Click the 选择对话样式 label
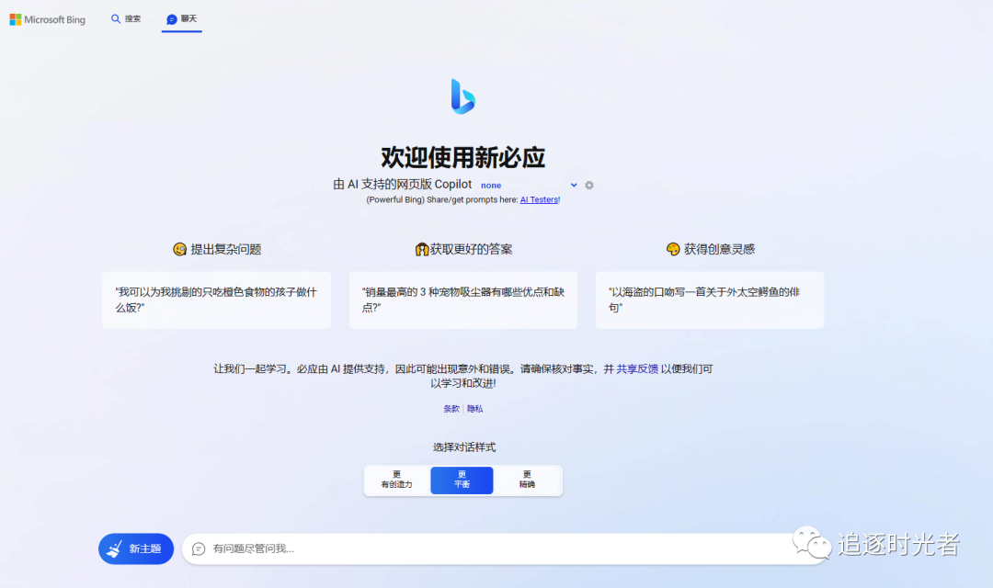 point(464,447)
